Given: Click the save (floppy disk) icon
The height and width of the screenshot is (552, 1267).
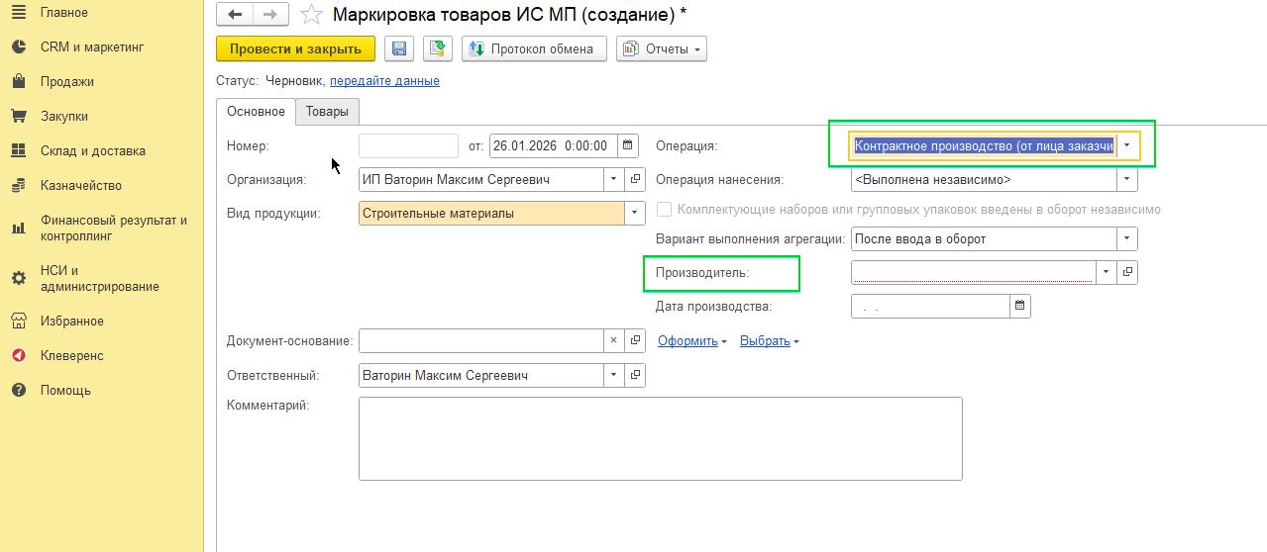Looking at the screenshot, I should point(400,48).
